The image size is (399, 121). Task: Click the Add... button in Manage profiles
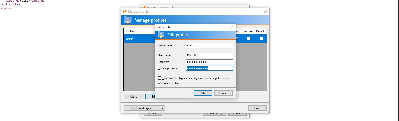(x=133, y=97)
